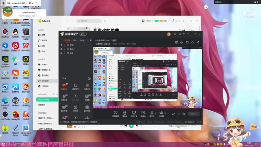Go forward in QQ音乐 navigation

(72, 21)
